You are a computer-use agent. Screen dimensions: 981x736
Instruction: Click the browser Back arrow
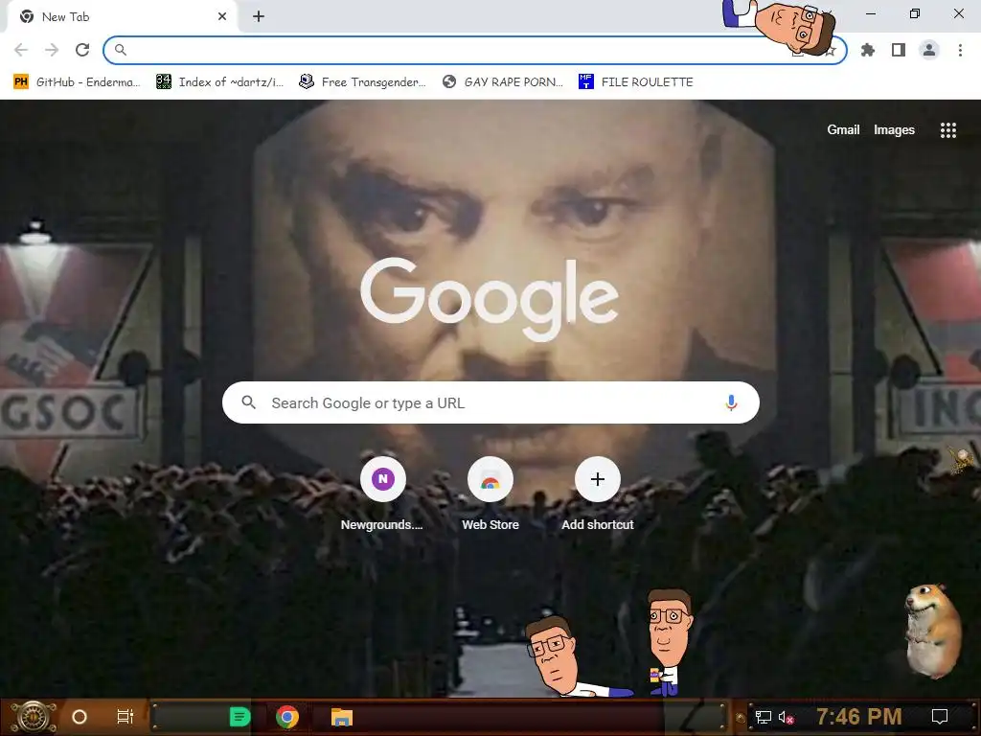[21, 50]
